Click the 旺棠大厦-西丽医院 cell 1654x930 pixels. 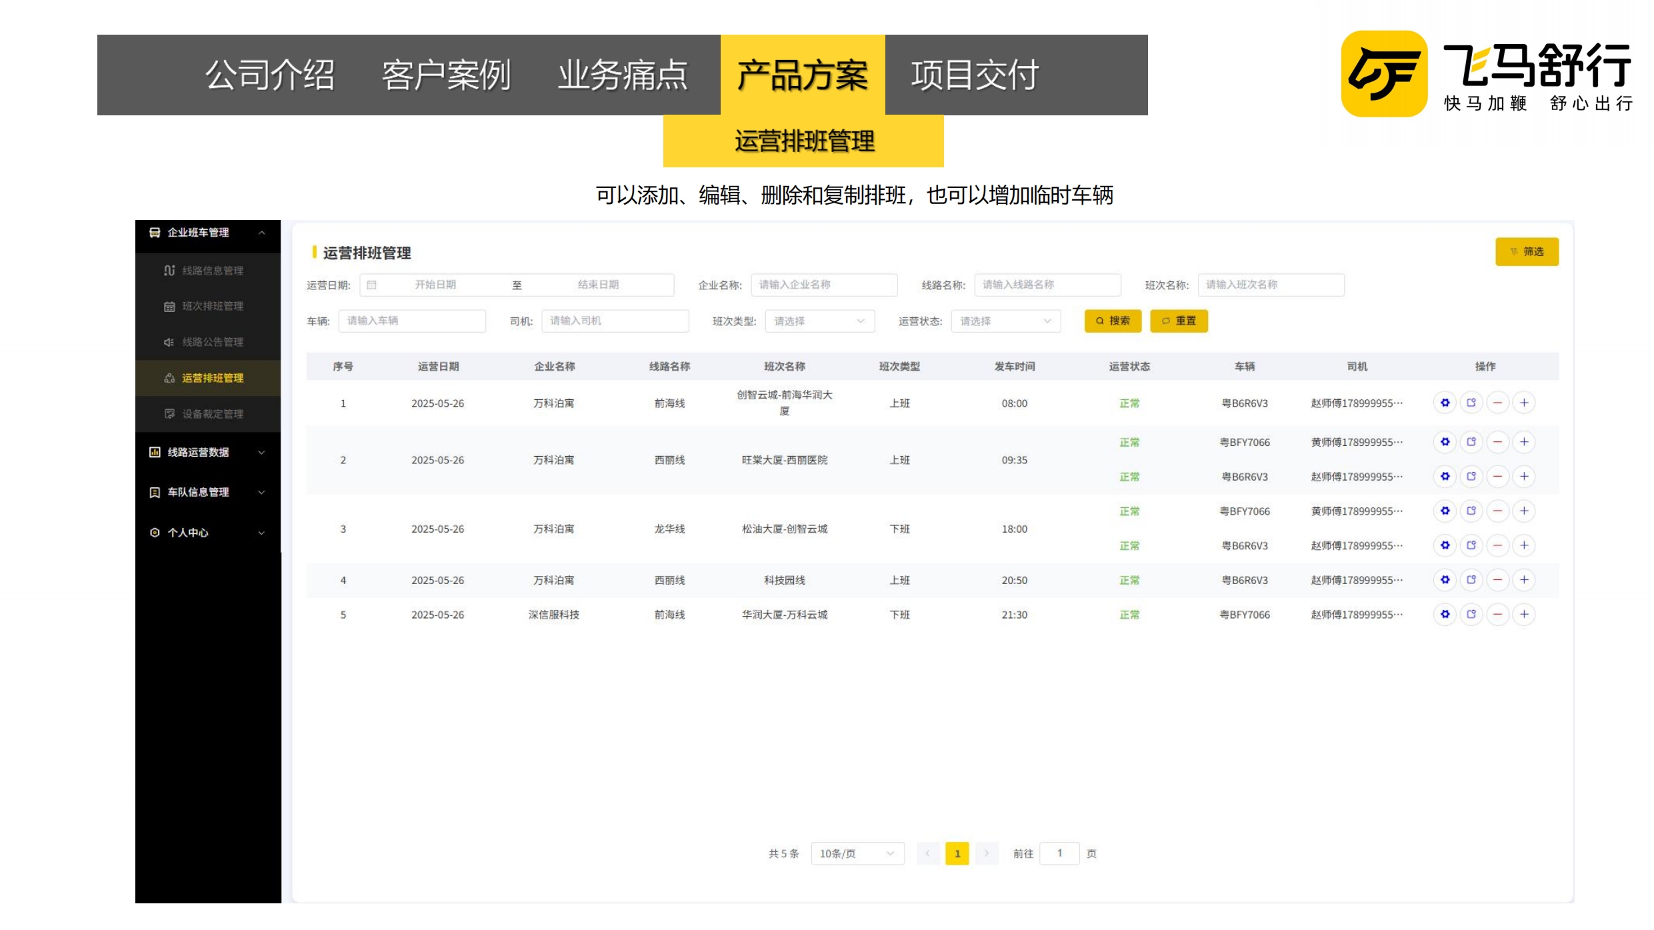[x=785, y=460]
